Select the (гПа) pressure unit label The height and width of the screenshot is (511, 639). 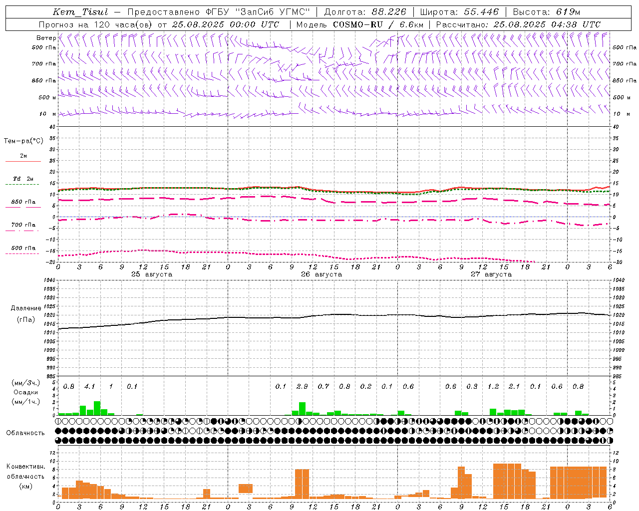tap(26, 319)
